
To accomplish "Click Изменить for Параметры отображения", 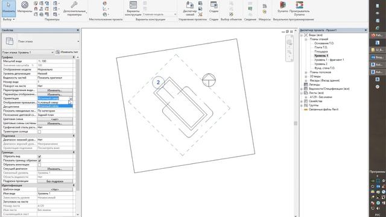I will [55, 94].
